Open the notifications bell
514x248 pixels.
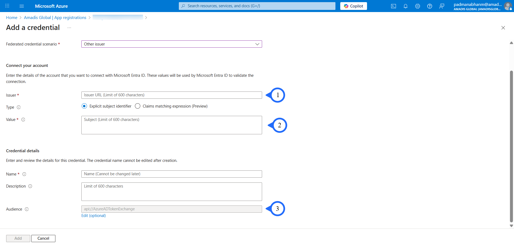click(x=405, y=6)
